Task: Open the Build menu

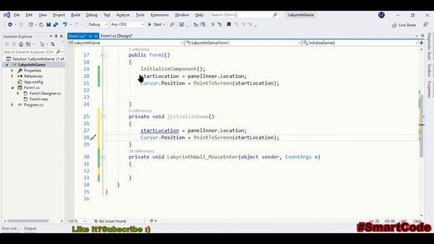Action: coord(75,15)
